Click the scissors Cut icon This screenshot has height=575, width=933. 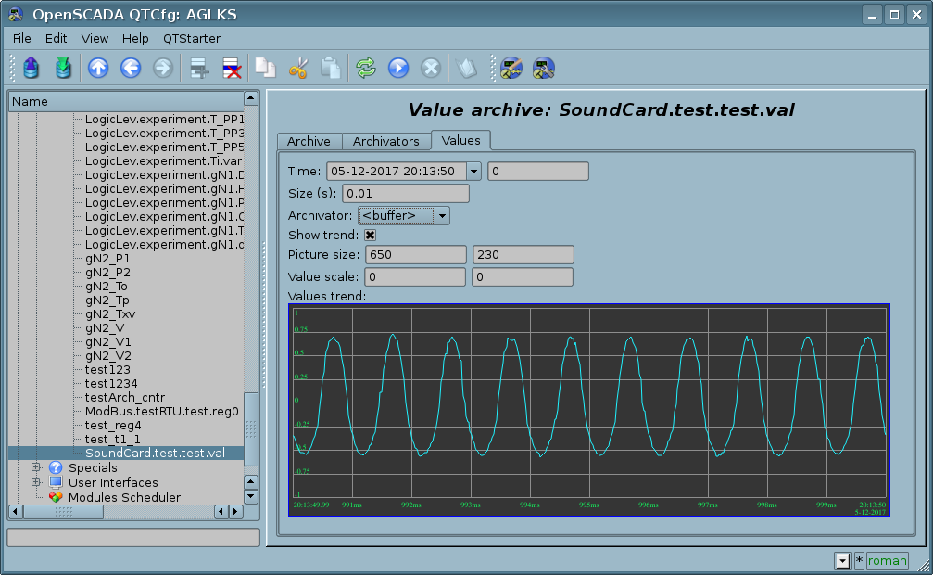(297, 68)
